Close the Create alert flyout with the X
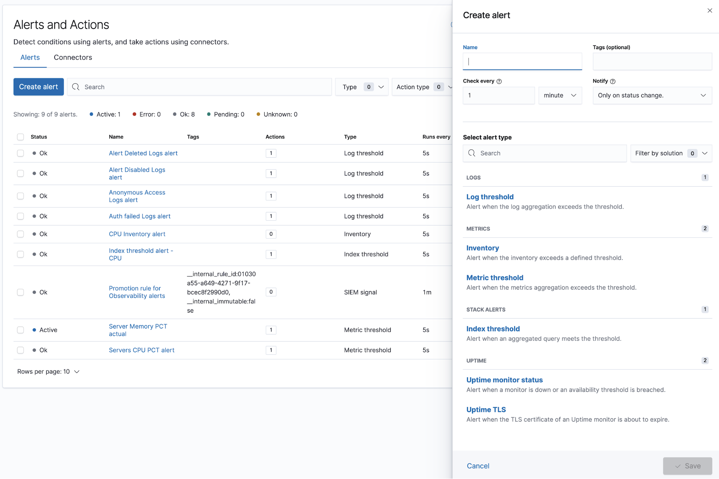The image size is (719, 479). 710,10
